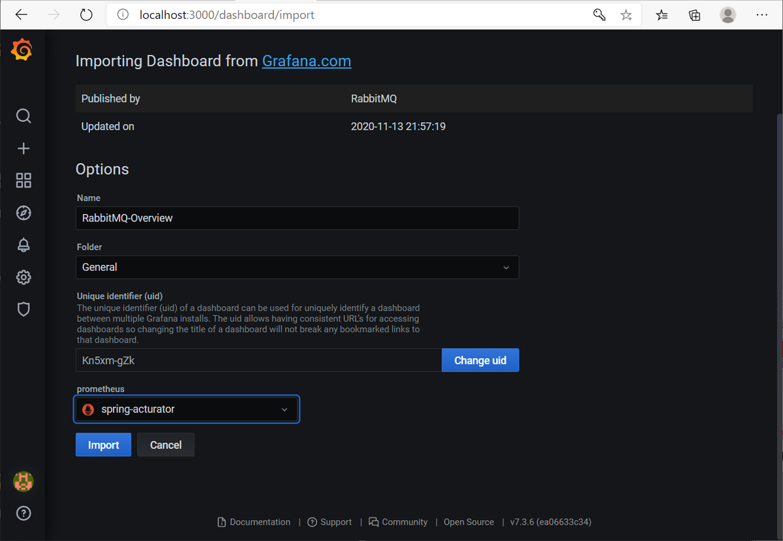Select the updated date 2020-11-13 21:57:19

pyautogui.click(x=398, y=127)
